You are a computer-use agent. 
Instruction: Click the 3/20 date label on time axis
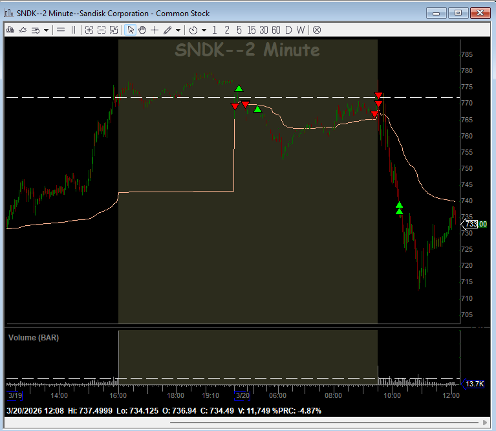[x=243, y=395]
